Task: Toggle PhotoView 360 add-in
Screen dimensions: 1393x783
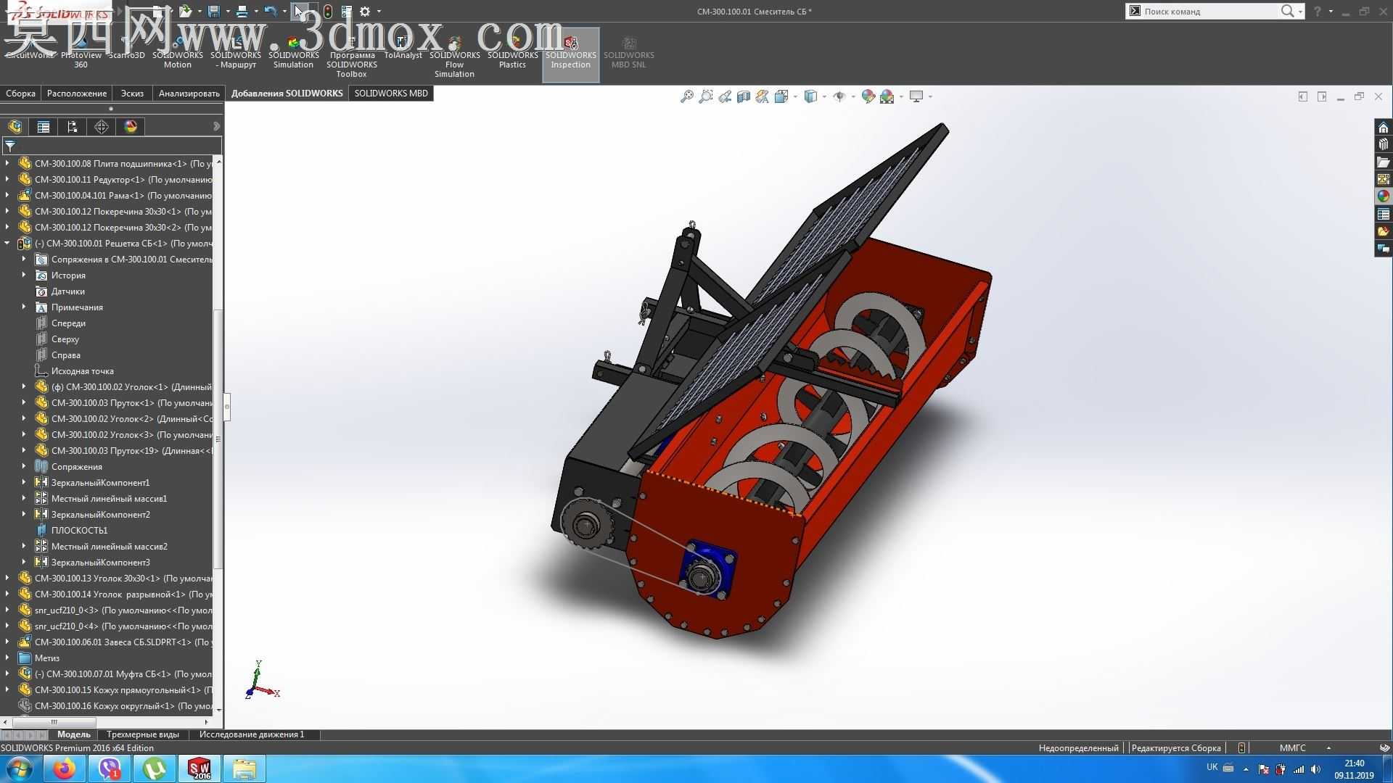Action: [81, 54]
